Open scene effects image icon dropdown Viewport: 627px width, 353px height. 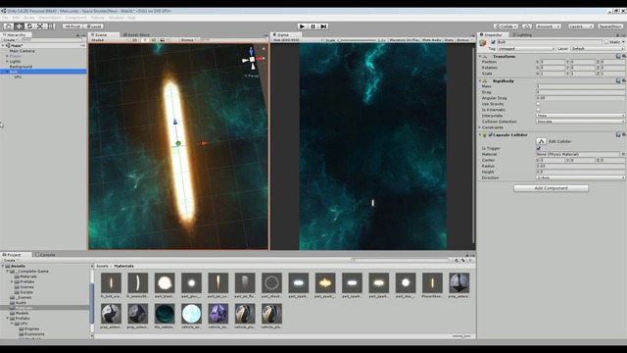pyautogui.click(x=164, y=40)
